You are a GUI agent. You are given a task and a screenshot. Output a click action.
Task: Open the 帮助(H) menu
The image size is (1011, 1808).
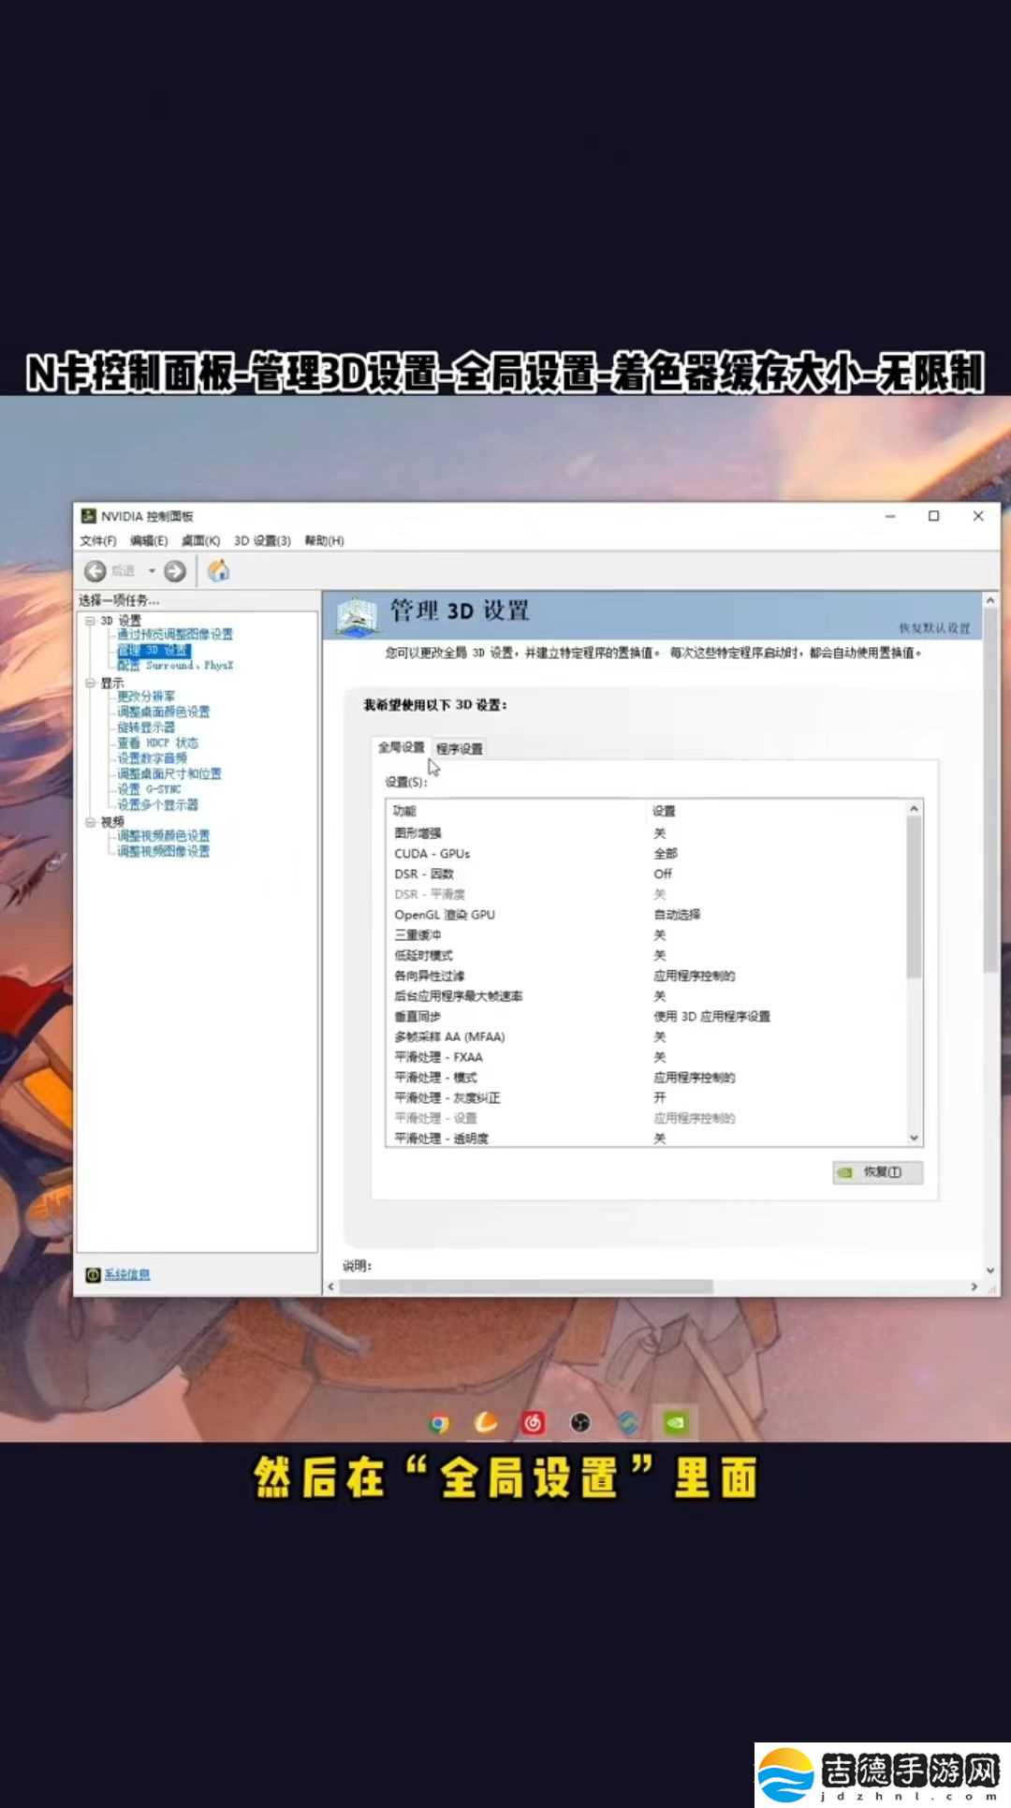(324, 540)
